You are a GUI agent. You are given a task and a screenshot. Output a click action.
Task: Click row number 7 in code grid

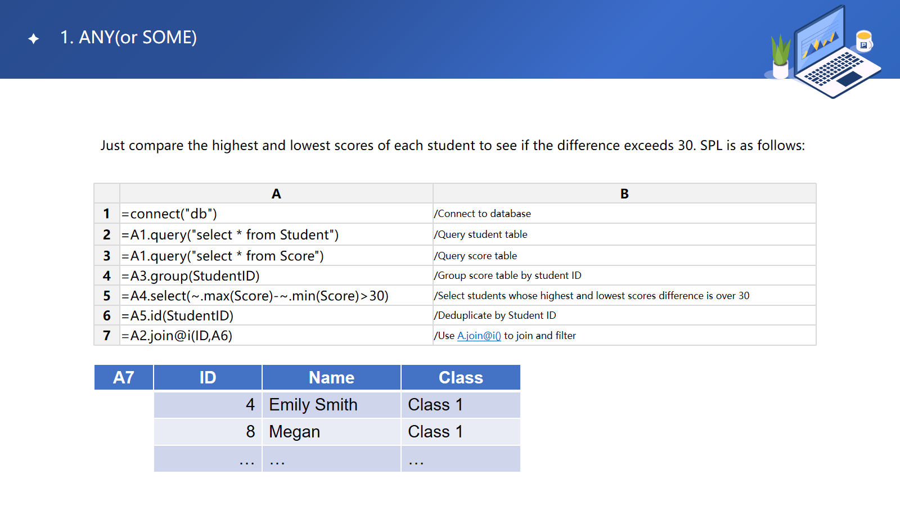pos(107,336)
